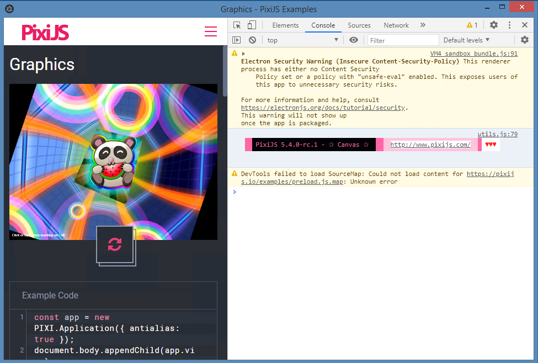The width and height of the screenshot is (538, 363).
Task: Show the console sidebar panel
Action: pyautogui.click(x=237, y=40)
